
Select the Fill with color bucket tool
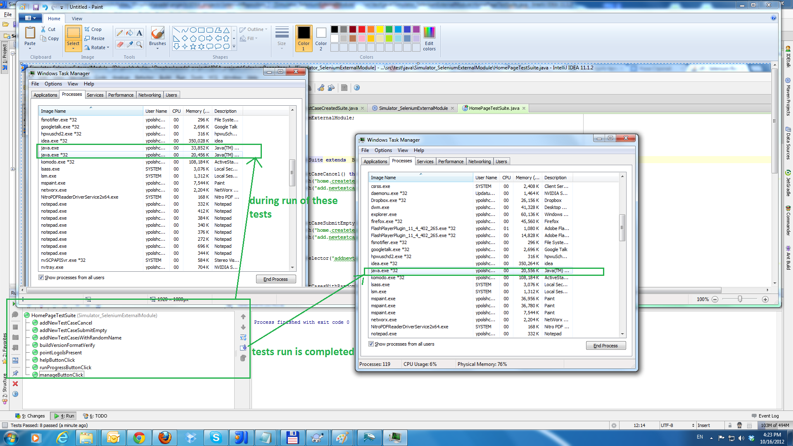click(130, 33)
